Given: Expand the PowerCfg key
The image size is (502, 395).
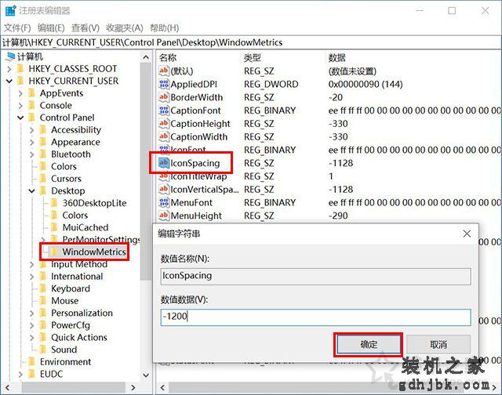Looking at the screenshot, I should click(x=31, y=325).
